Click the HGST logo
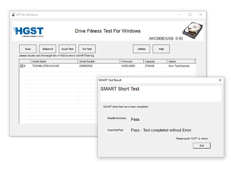231x169 pixels. click(x=29, y=32)
